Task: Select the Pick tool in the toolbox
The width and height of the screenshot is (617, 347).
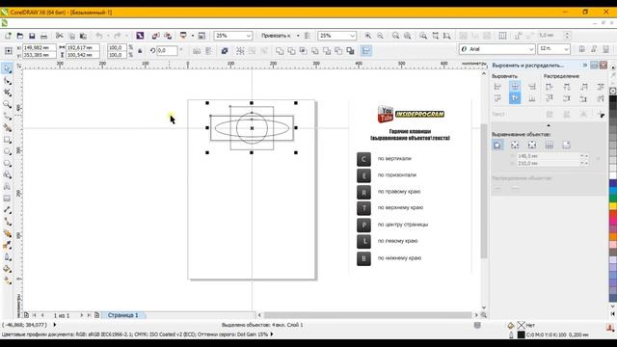Action: [x=7, y=68]
